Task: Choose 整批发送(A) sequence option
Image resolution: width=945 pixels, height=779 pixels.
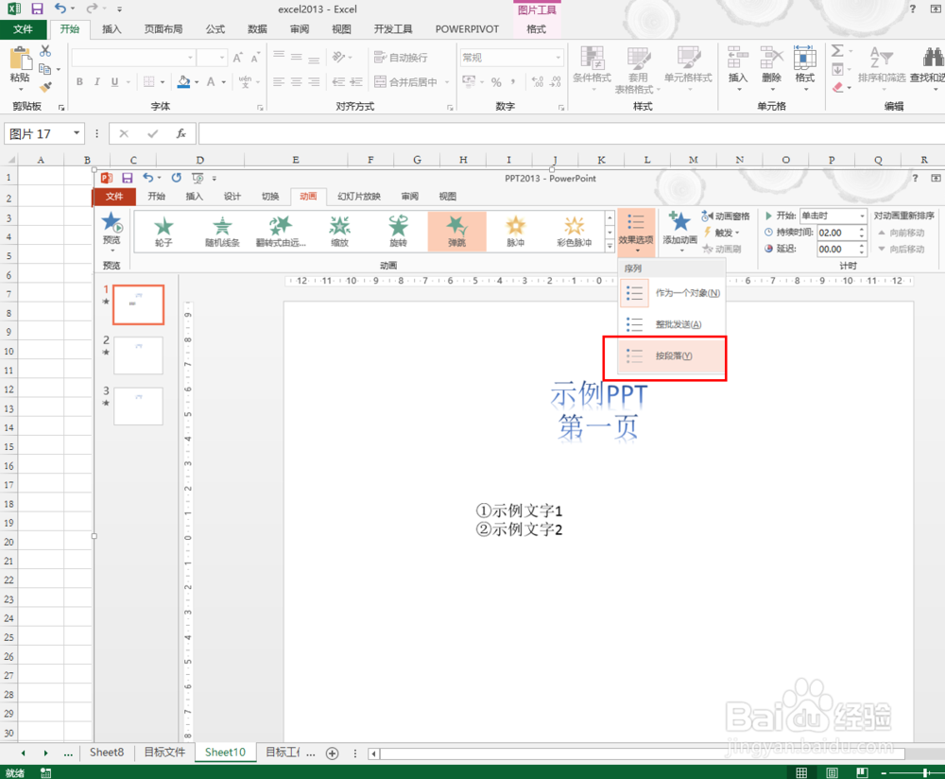Action: [672, 324]
